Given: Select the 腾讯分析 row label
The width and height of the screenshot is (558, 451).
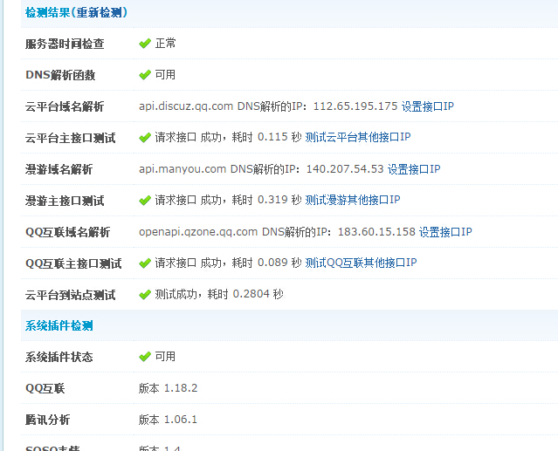Looking at the screenshot, I should pyautogui.click(x=47, y=420).
